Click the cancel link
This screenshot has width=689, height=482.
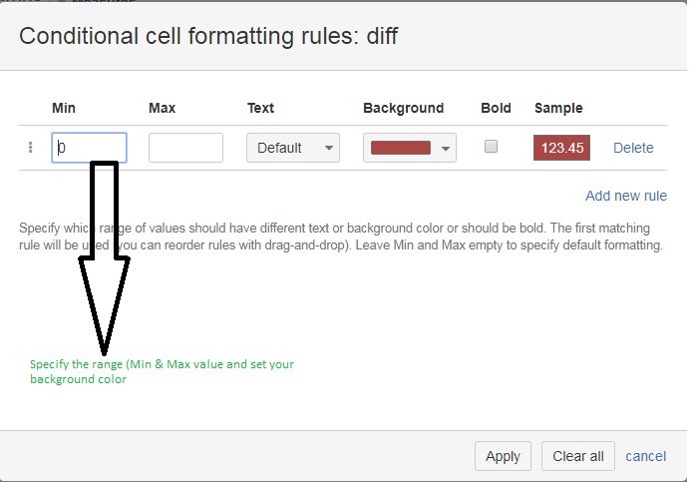pos(646,456)
